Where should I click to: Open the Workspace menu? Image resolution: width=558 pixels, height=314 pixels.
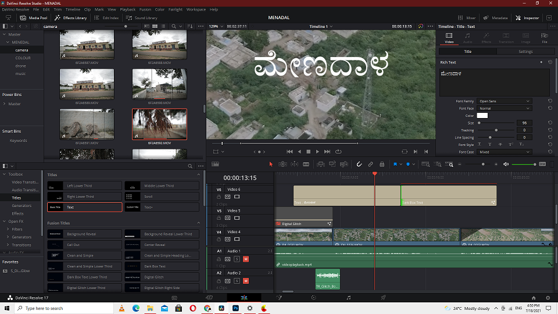pos(196,10)
